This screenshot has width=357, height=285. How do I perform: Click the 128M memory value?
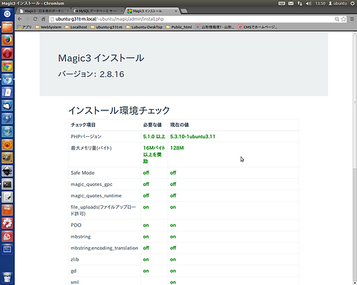point(177,148)
